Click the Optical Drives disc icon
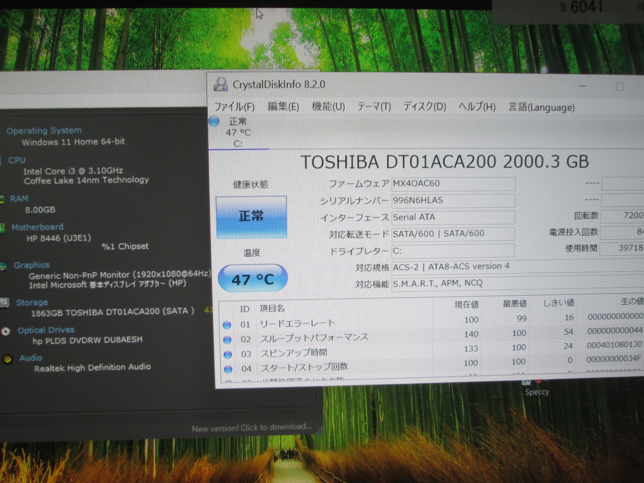This screenshot has height=483, width=644. point(6,332)
